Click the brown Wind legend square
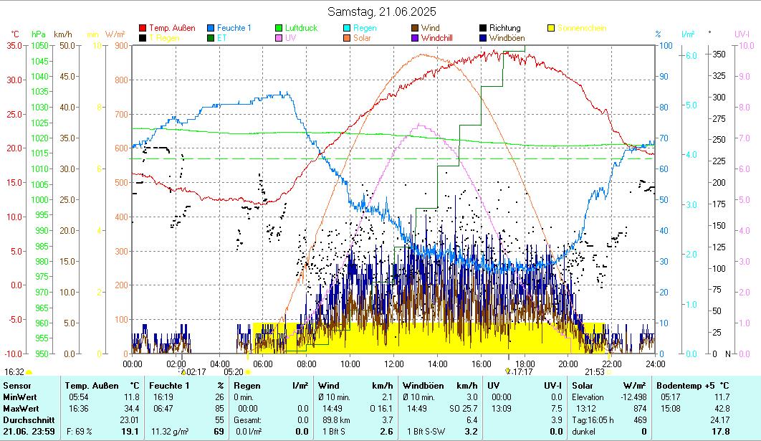 pos(415,28)
